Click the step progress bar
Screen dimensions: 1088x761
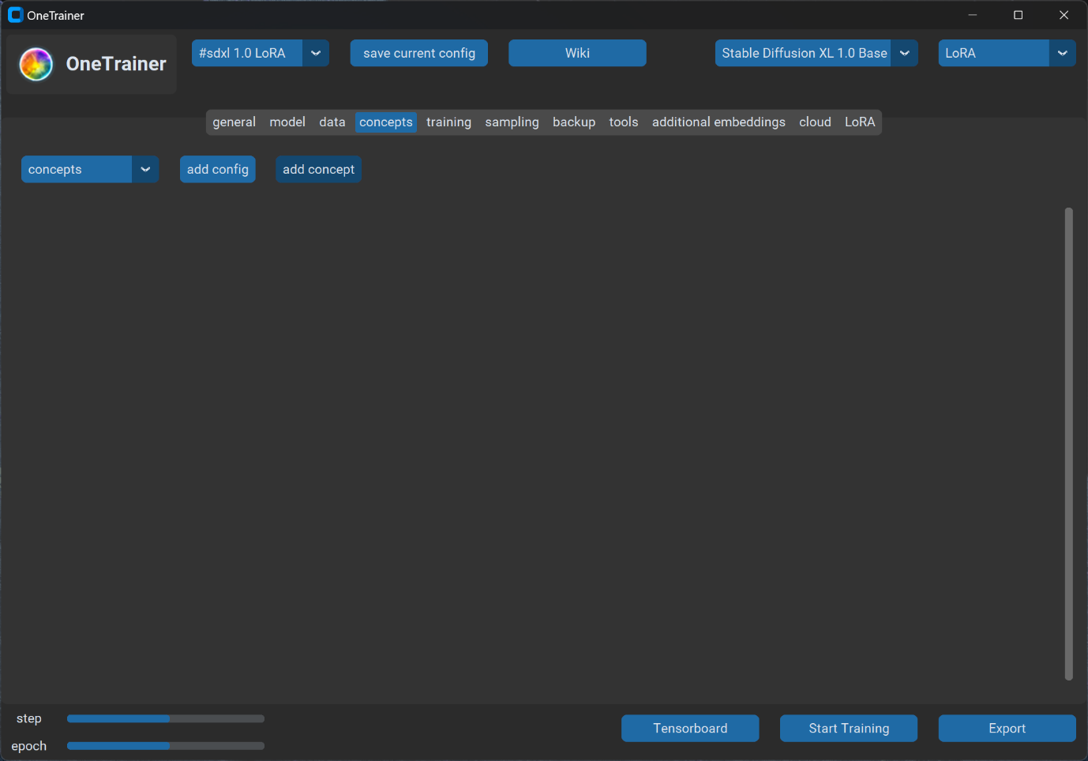166,718
